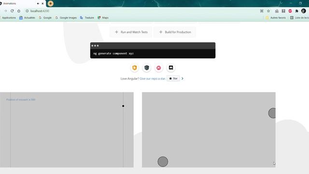Image resolution: width=309 pixels, height=174 pixels.
Task: Click the square grey extension icon
Action: point(283,11)
